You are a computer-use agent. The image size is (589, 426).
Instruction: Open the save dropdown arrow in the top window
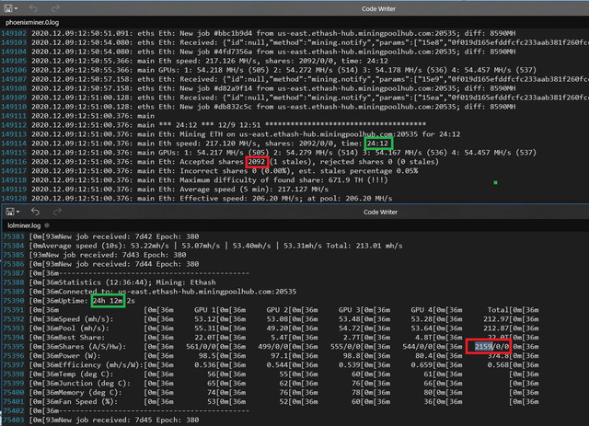pyautogui.click(x=16, y=8)
